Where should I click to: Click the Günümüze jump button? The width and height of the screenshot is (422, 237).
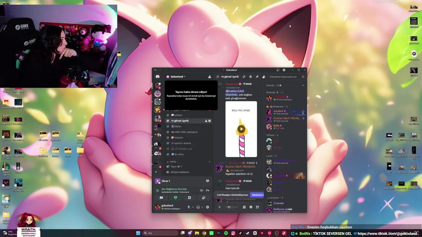(257, 195)
